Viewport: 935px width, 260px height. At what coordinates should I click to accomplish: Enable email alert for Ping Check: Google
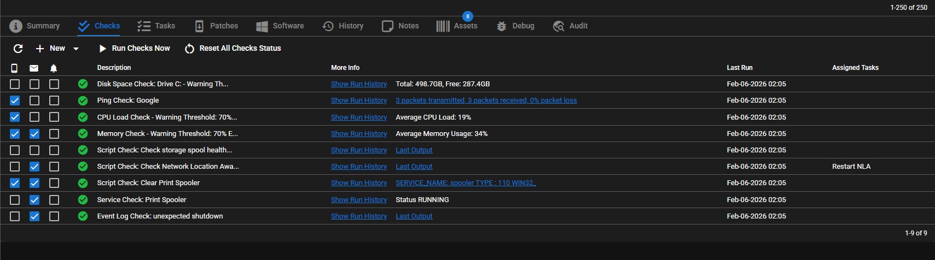(x=34, y=101)
